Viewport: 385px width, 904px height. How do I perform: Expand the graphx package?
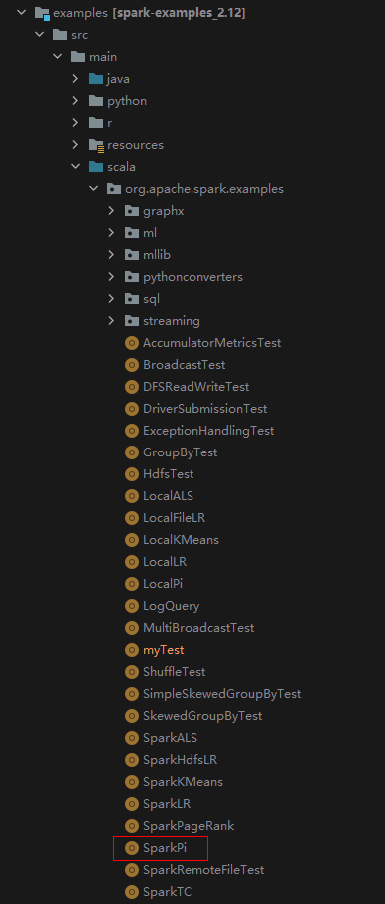coord(111,211)
